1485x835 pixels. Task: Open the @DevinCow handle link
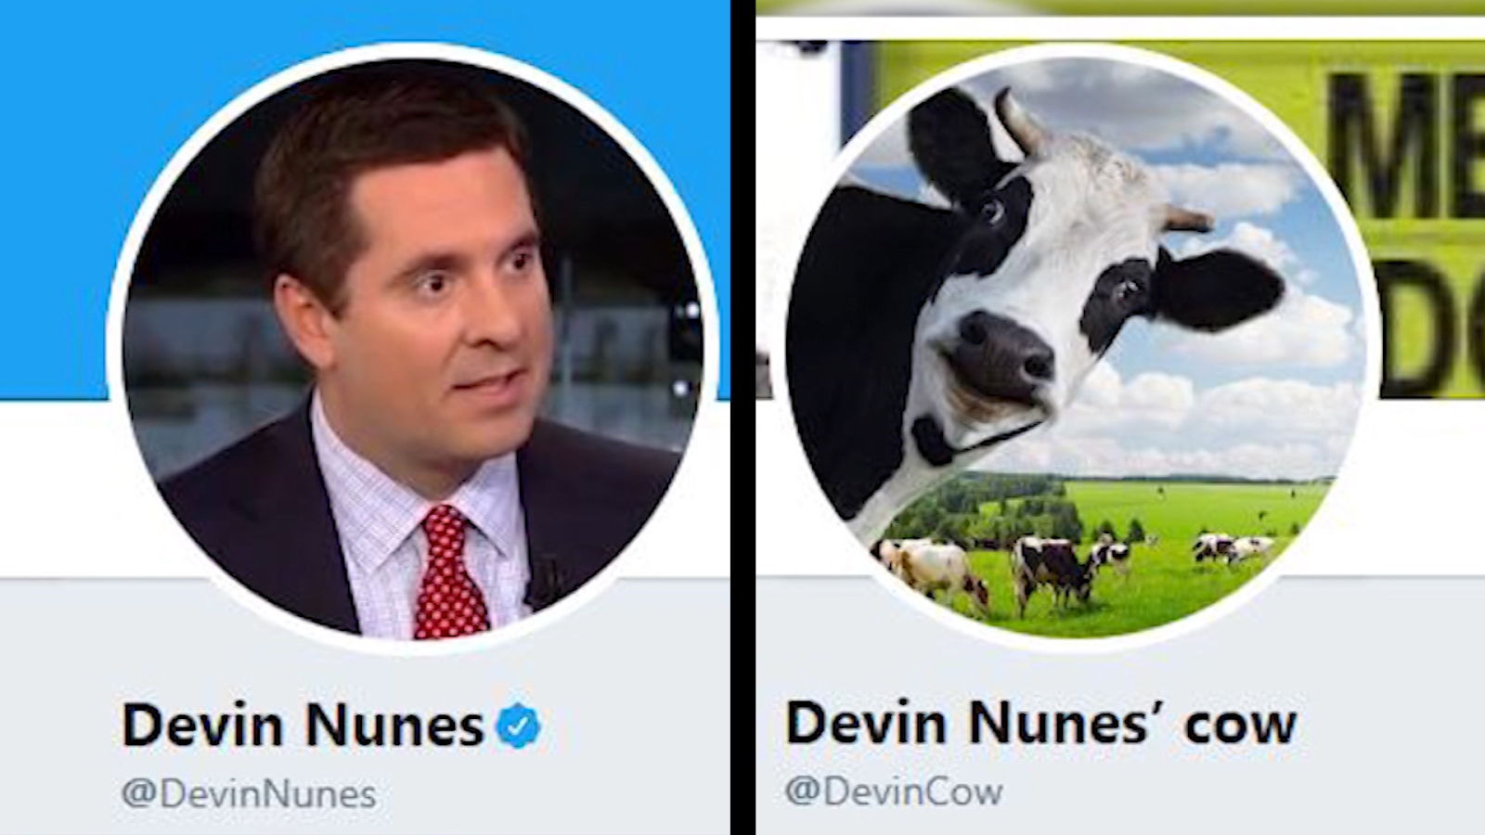[x=894, y=791]
